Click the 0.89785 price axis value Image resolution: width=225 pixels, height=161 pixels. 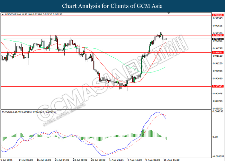(x=218, y=101)
